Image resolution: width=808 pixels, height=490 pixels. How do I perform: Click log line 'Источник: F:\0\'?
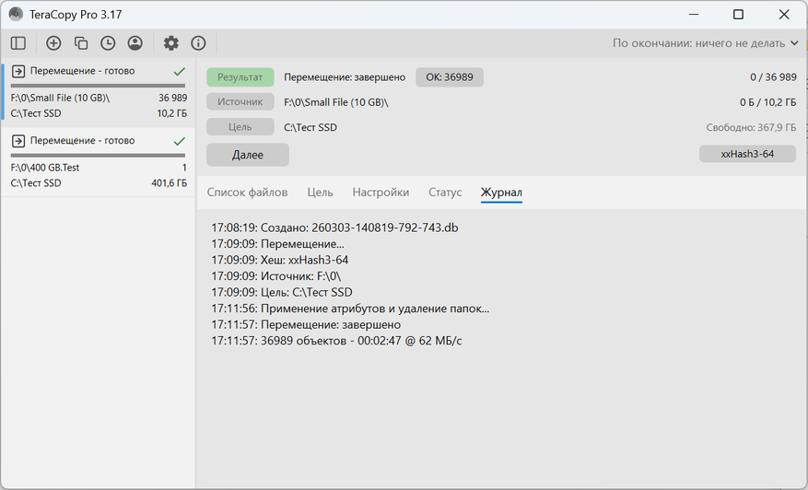(276, 276)
